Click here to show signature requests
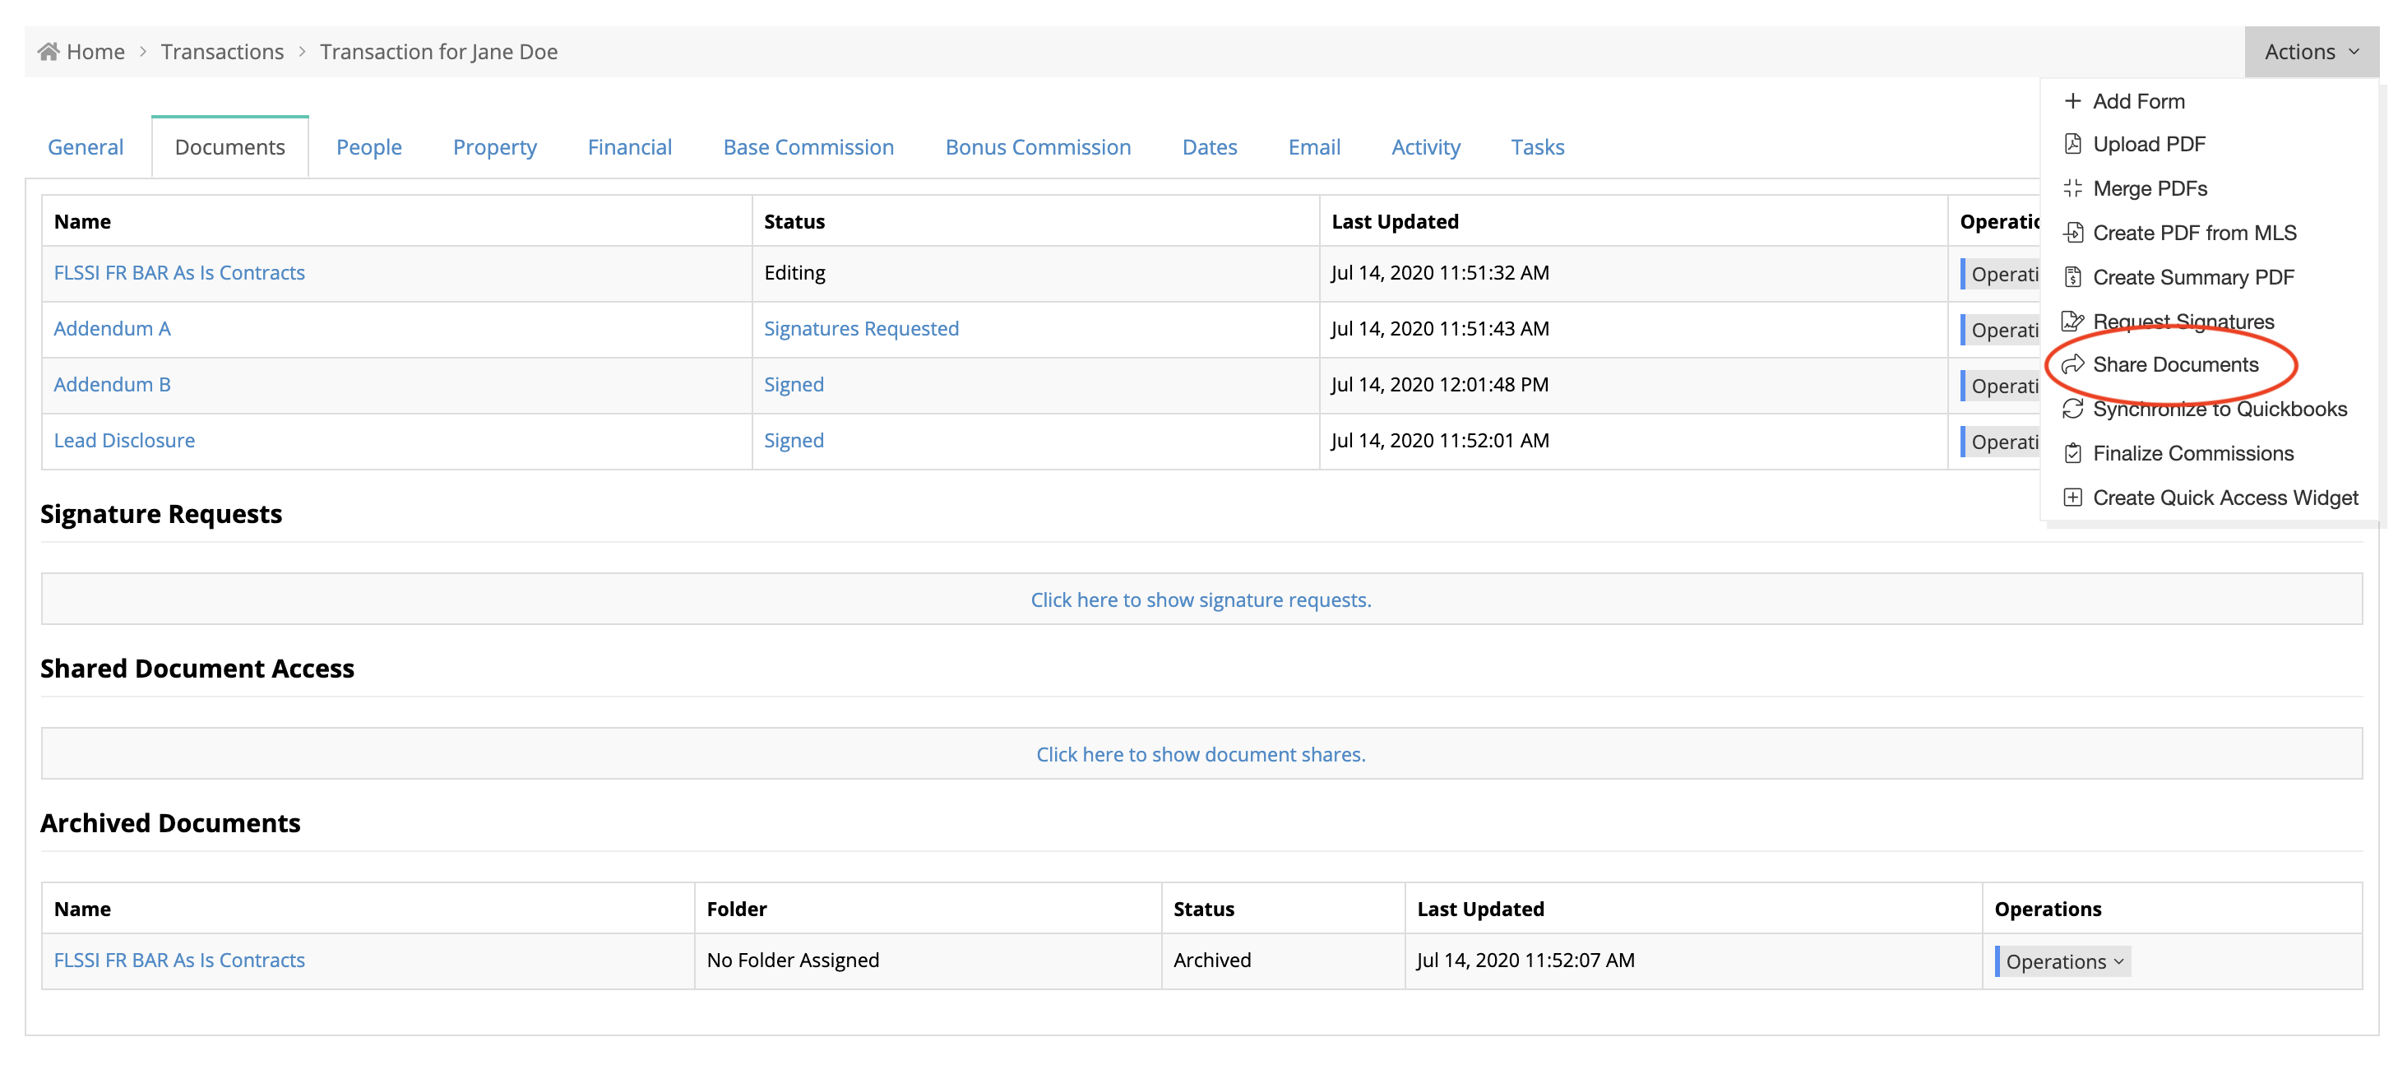The height and width of the screenshot is (1074, 2398). click(1200, 599)
